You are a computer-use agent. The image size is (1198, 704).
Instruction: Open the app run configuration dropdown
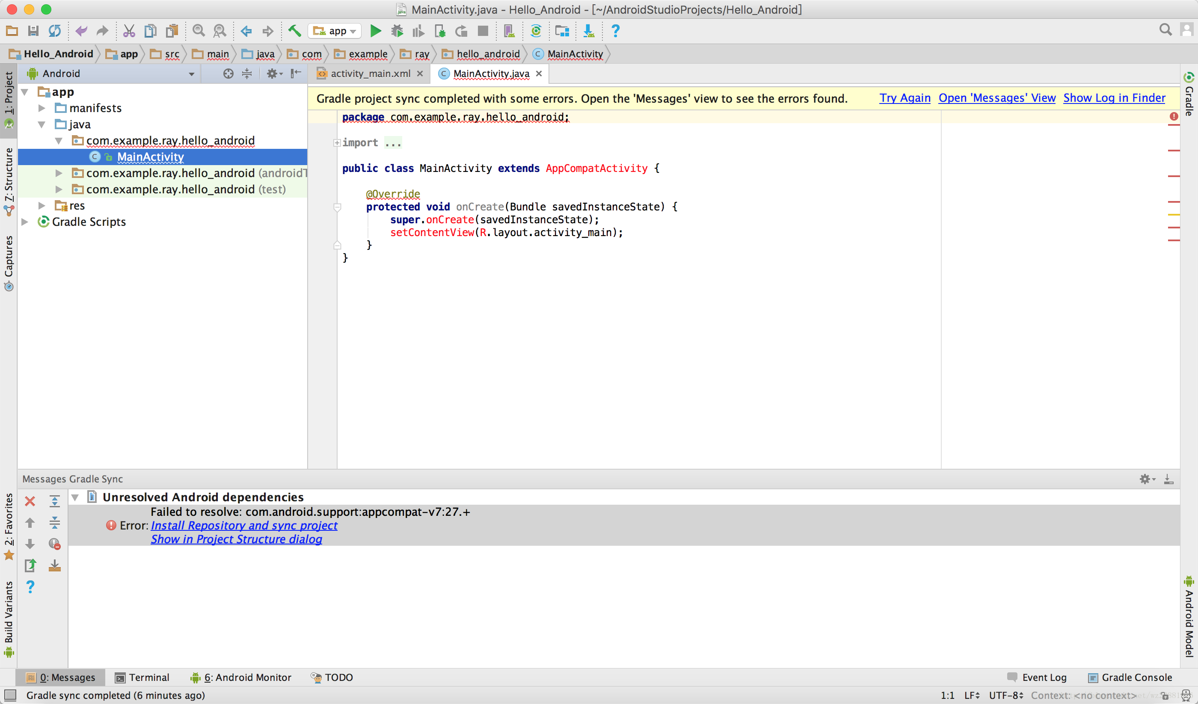334,31
